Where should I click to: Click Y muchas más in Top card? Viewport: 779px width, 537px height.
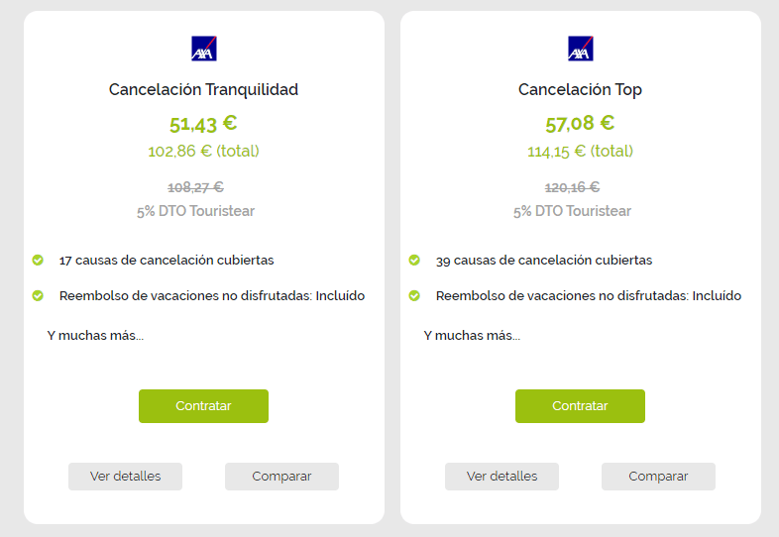[472, 336]
